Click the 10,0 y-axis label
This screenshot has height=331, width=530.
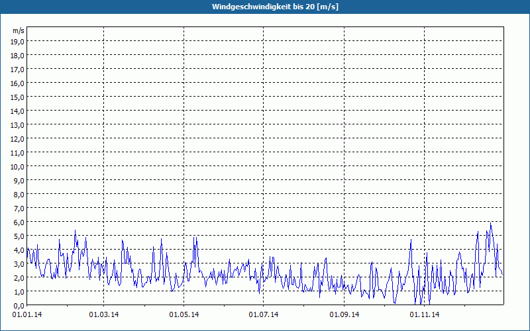18,167
